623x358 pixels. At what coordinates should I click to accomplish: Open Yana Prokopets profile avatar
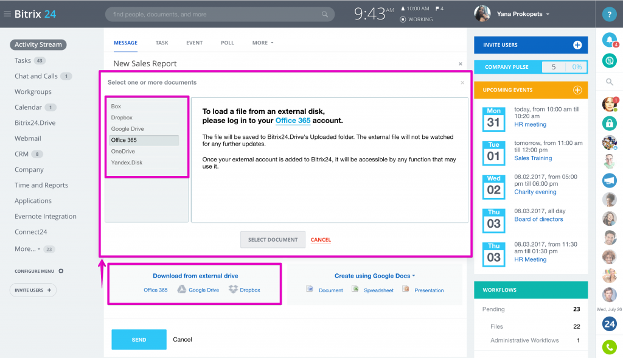[x=482, y=13]
